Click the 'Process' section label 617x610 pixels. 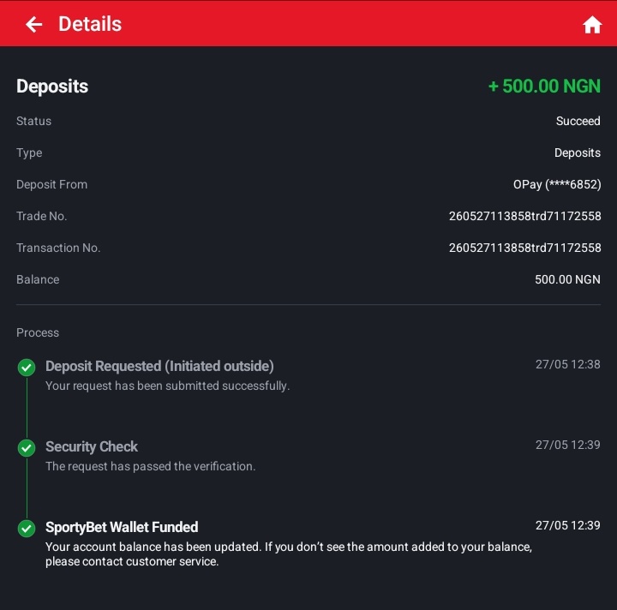tap(38, 332)
